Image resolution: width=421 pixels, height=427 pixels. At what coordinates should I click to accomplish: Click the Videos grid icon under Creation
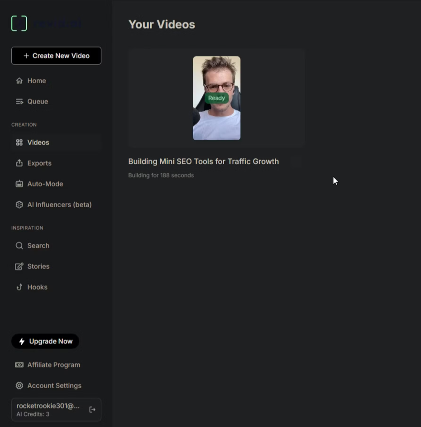coord(19,142)
